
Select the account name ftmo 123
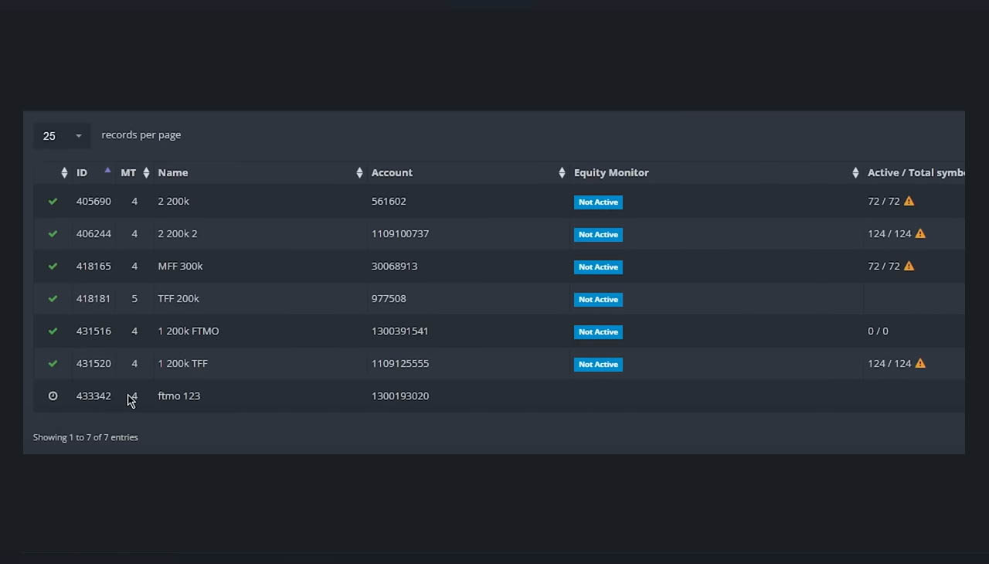(x=178, y=396)
